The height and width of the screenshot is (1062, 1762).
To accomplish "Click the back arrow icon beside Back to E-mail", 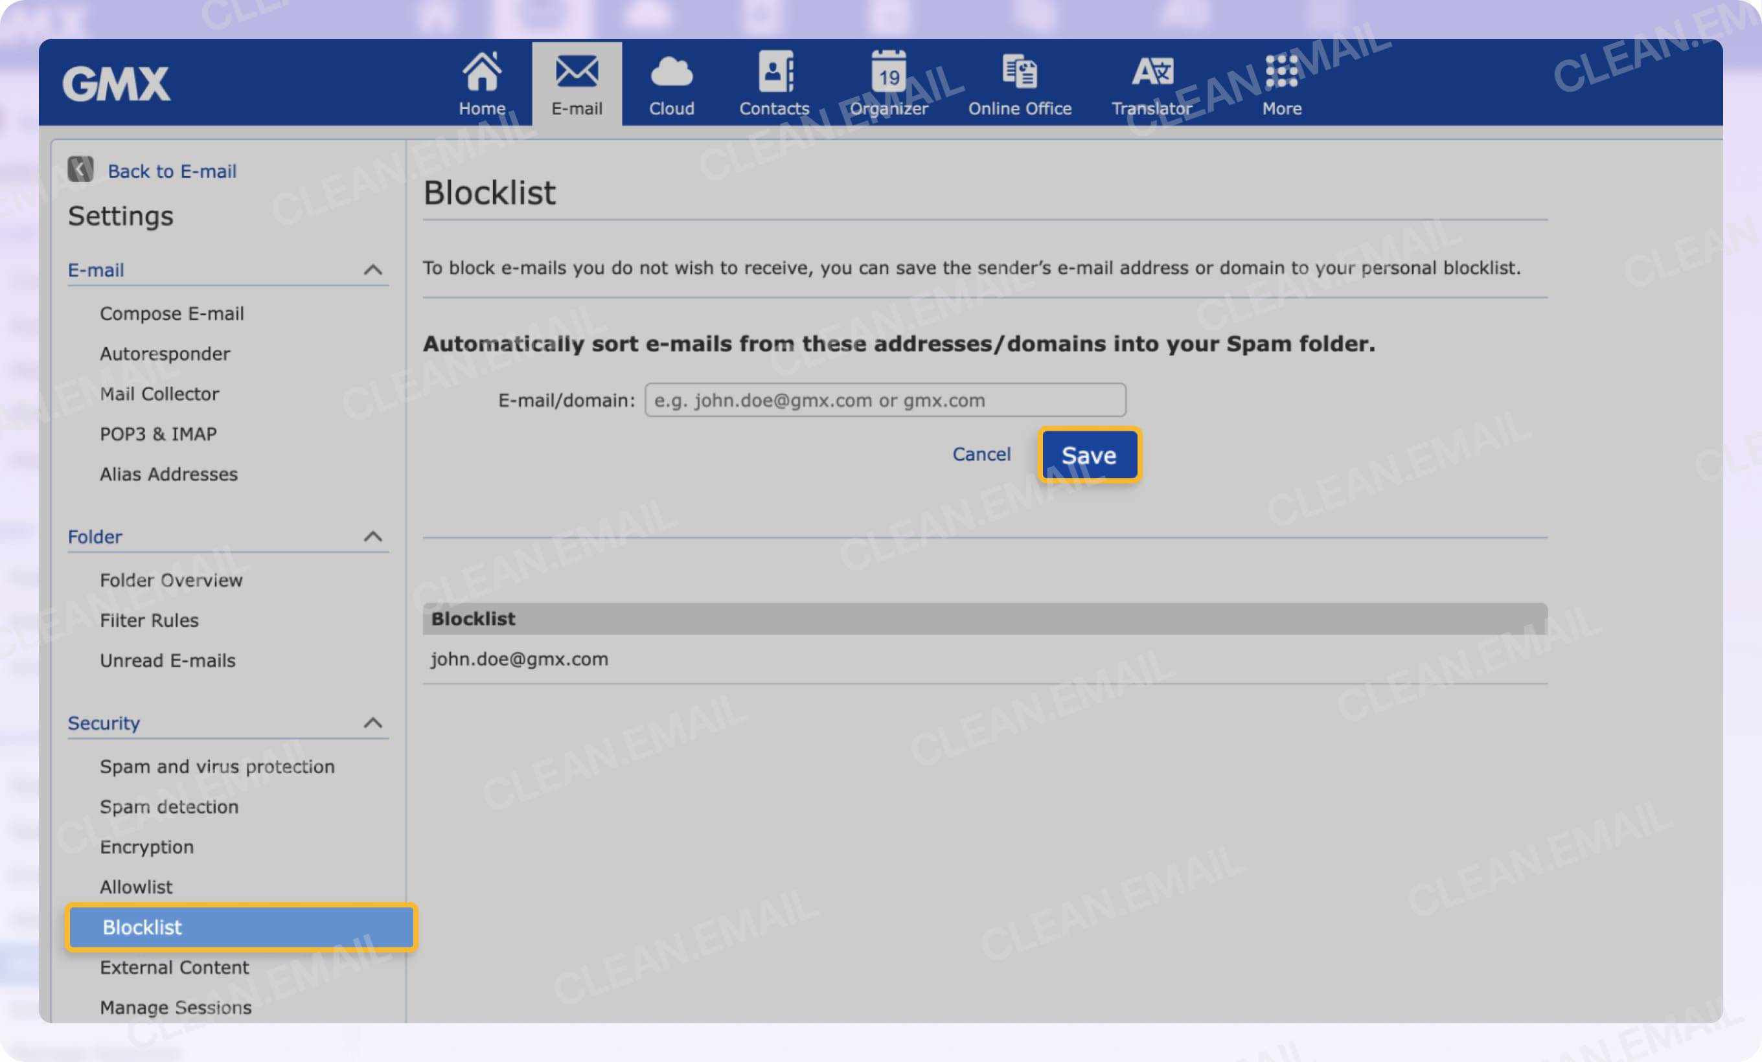I will coord(80,170).
